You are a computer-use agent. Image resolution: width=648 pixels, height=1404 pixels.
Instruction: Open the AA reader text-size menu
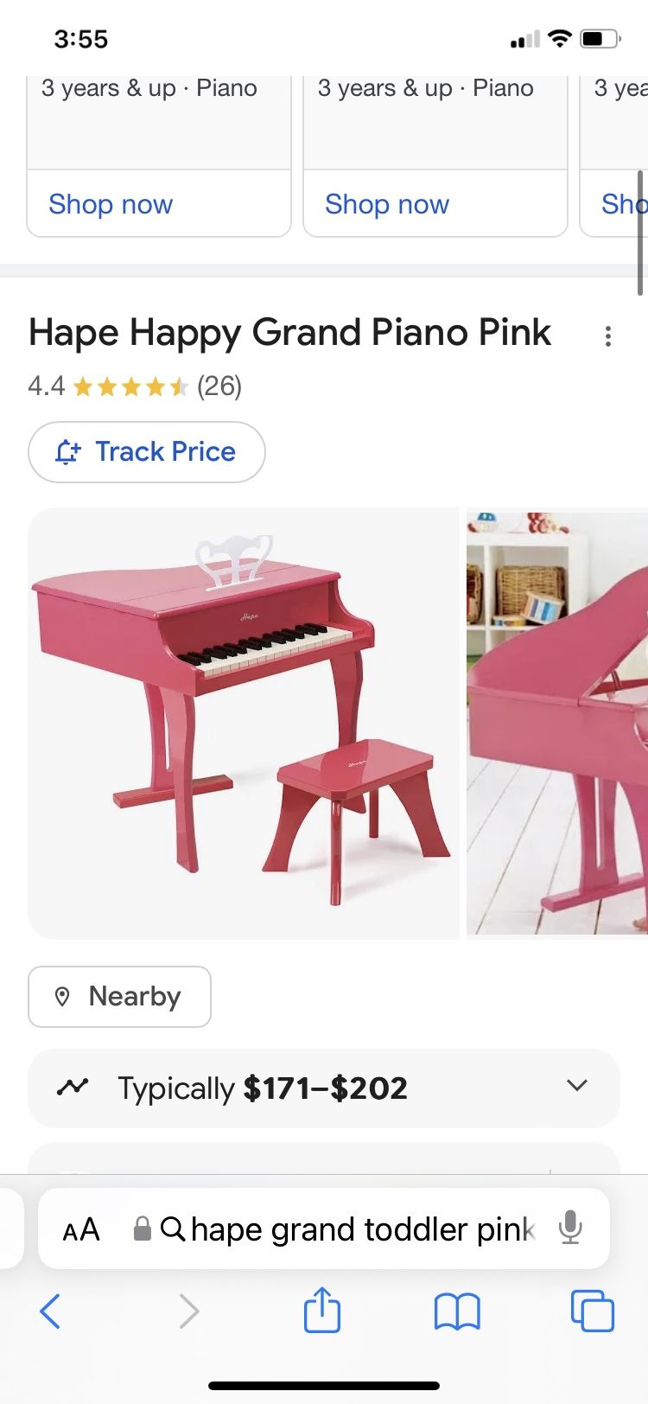81,1229
